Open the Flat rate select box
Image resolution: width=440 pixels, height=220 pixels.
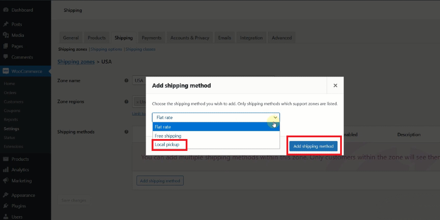pyautogui.click(x=216, y=117)
